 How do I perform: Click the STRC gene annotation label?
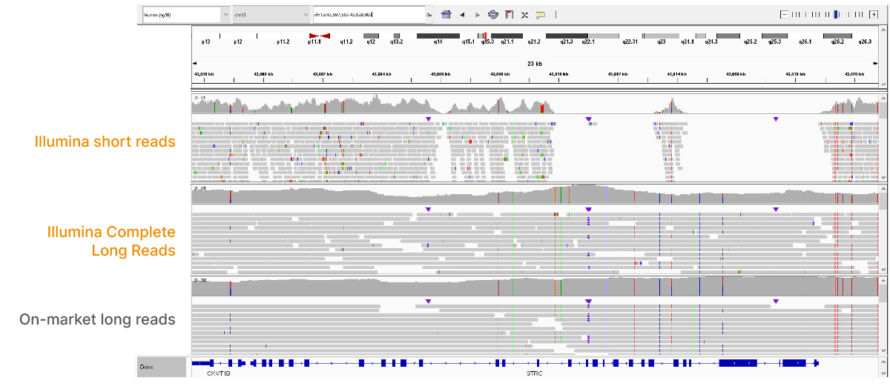click(x=535, y=375)
